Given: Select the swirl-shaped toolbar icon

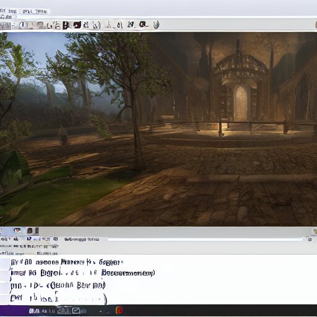Looking at the screenshot, I should [x=97, y=25].
